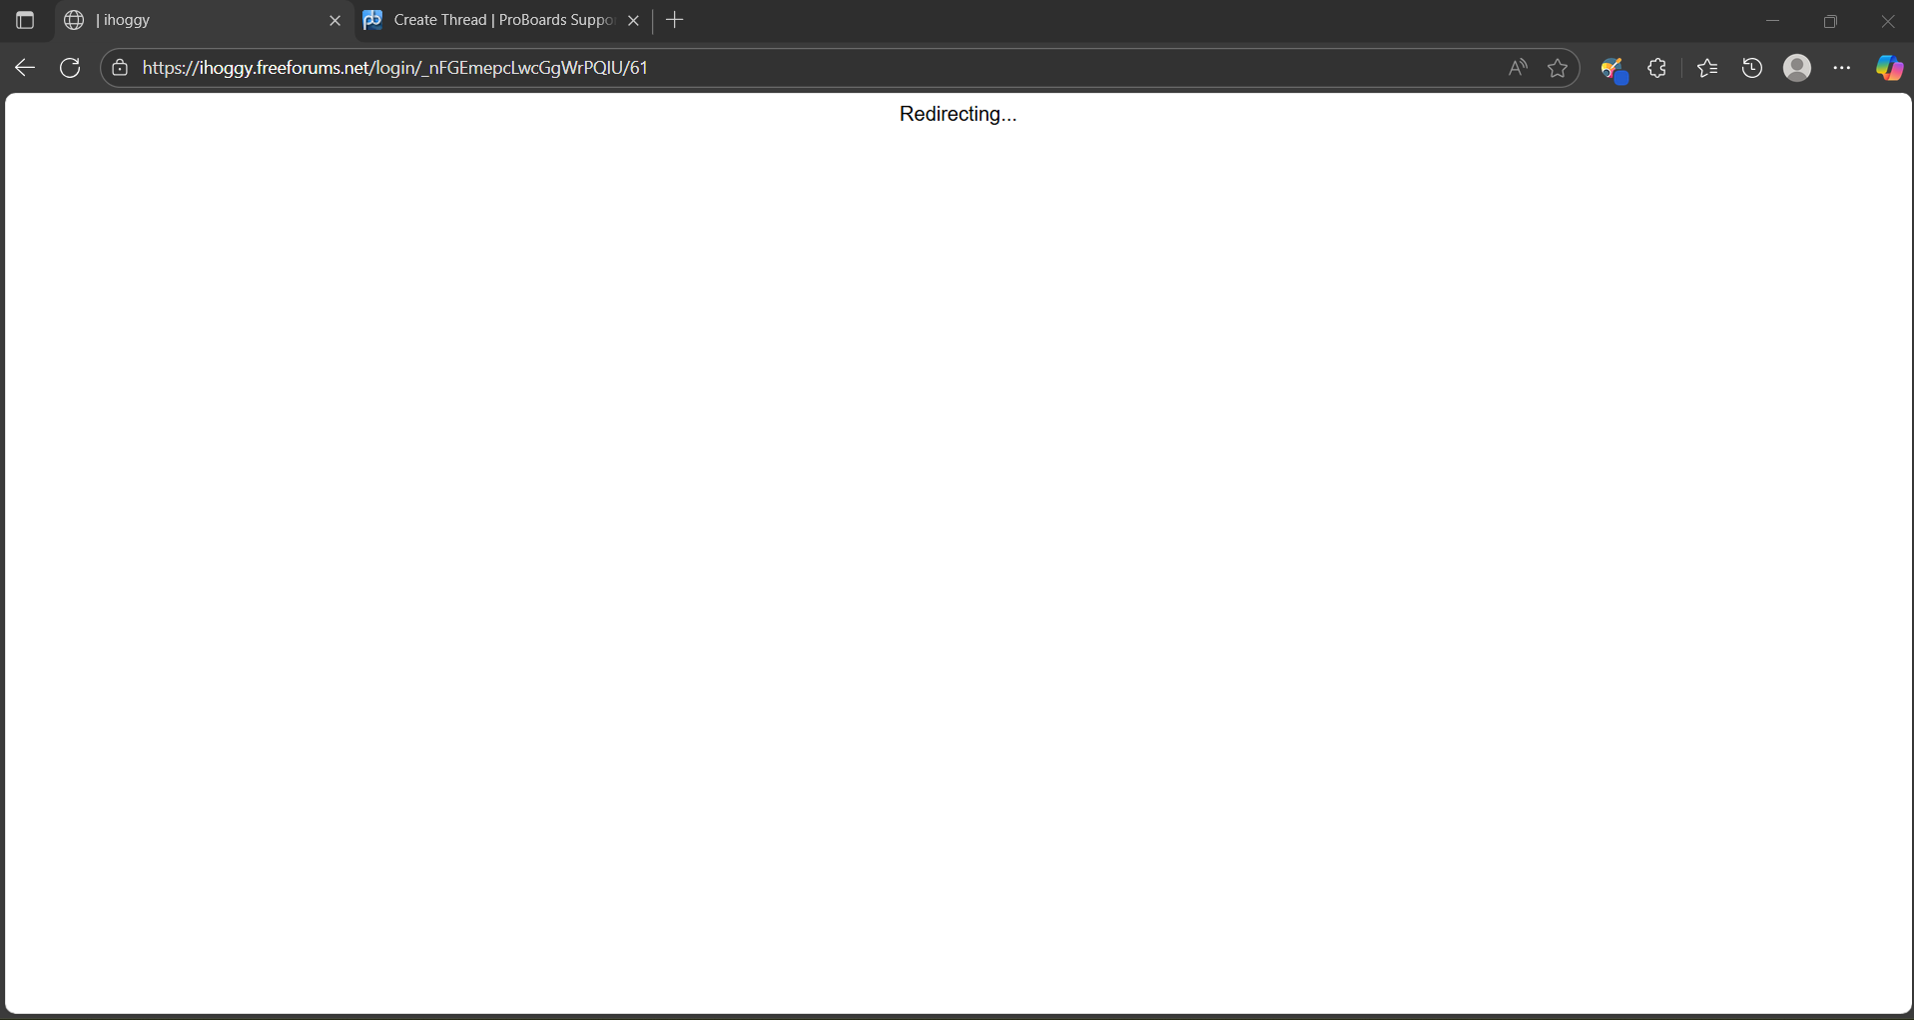Open the Extensions puzzle icon
1914x1020 pixels.
tap(1657, 68)
